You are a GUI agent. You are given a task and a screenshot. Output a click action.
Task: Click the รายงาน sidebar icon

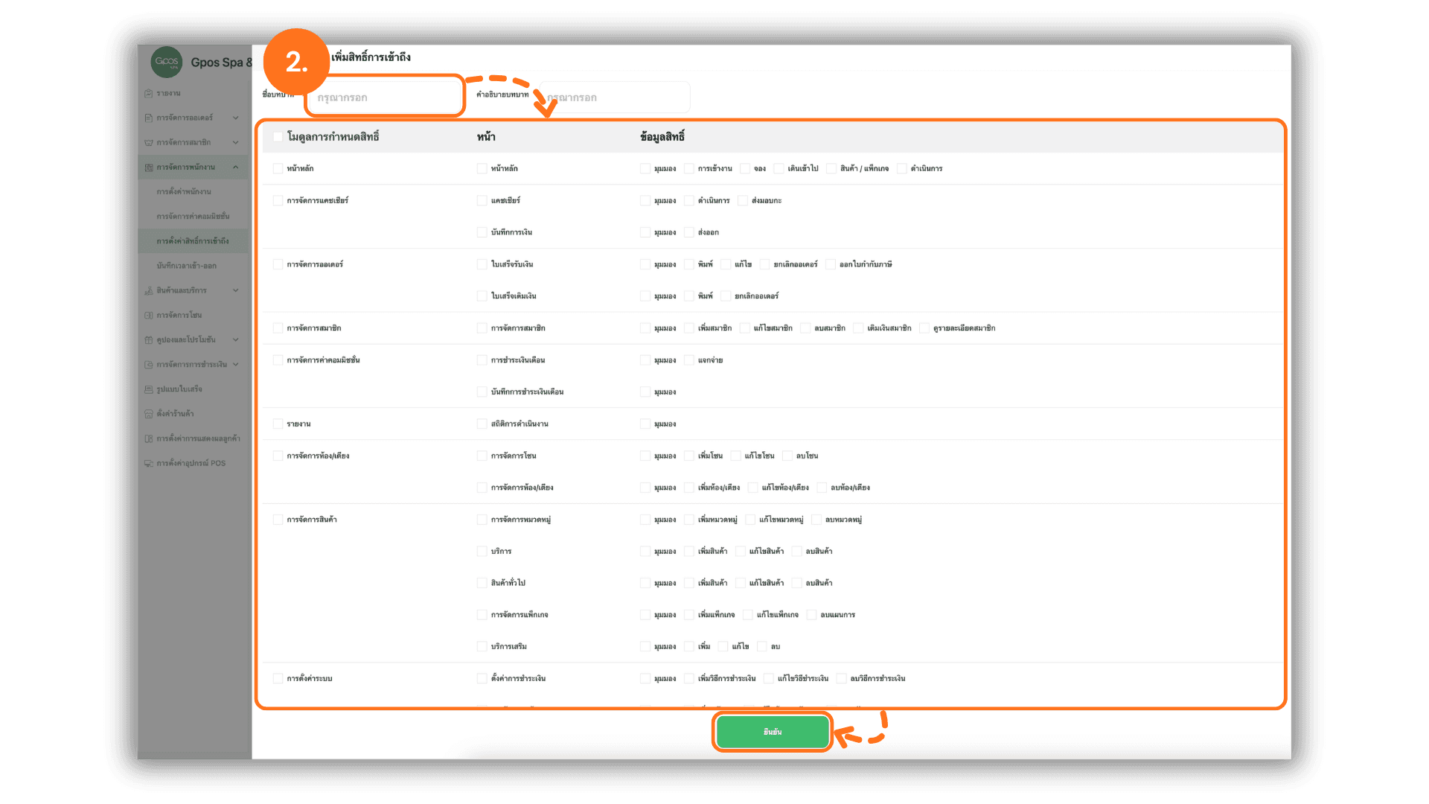point(149,93)
